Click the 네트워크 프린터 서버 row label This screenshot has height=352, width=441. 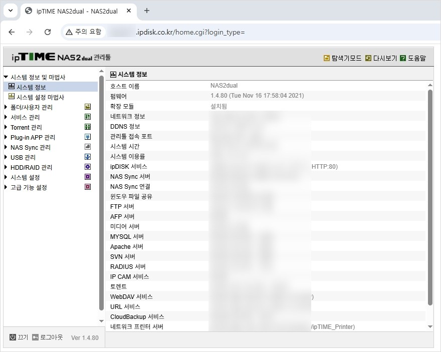point(137,326)
